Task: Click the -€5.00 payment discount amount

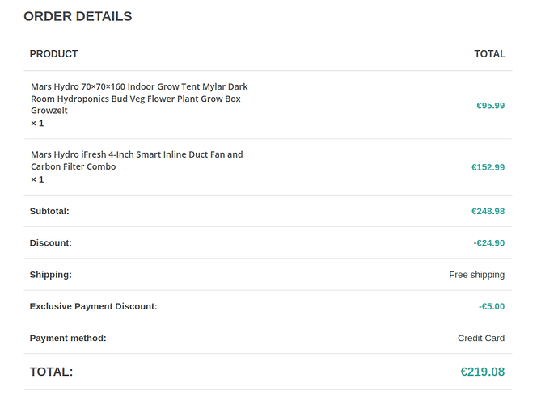Action: click(x=491, y=306)
